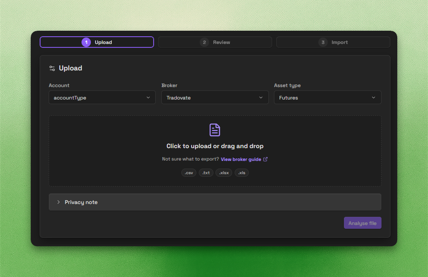Click the .xlsx file type chip
The width and height of the screenshot is (428, 277).
point(224,173)
